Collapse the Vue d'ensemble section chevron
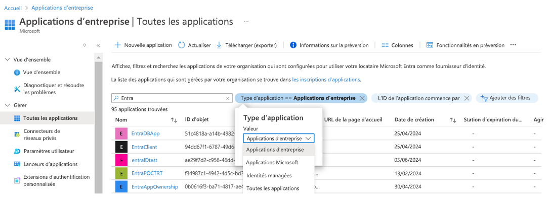 click(x=8, y=59)
